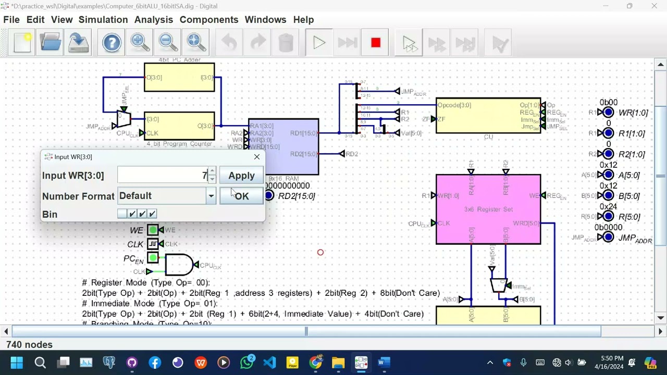This screenshot has height=375, width=667.
Task: Uncheck the last Bin bit checkbox
Action: 152,214
